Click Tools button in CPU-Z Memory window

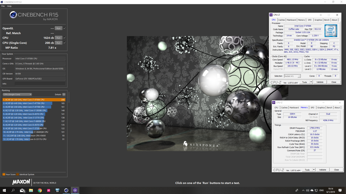307,170
